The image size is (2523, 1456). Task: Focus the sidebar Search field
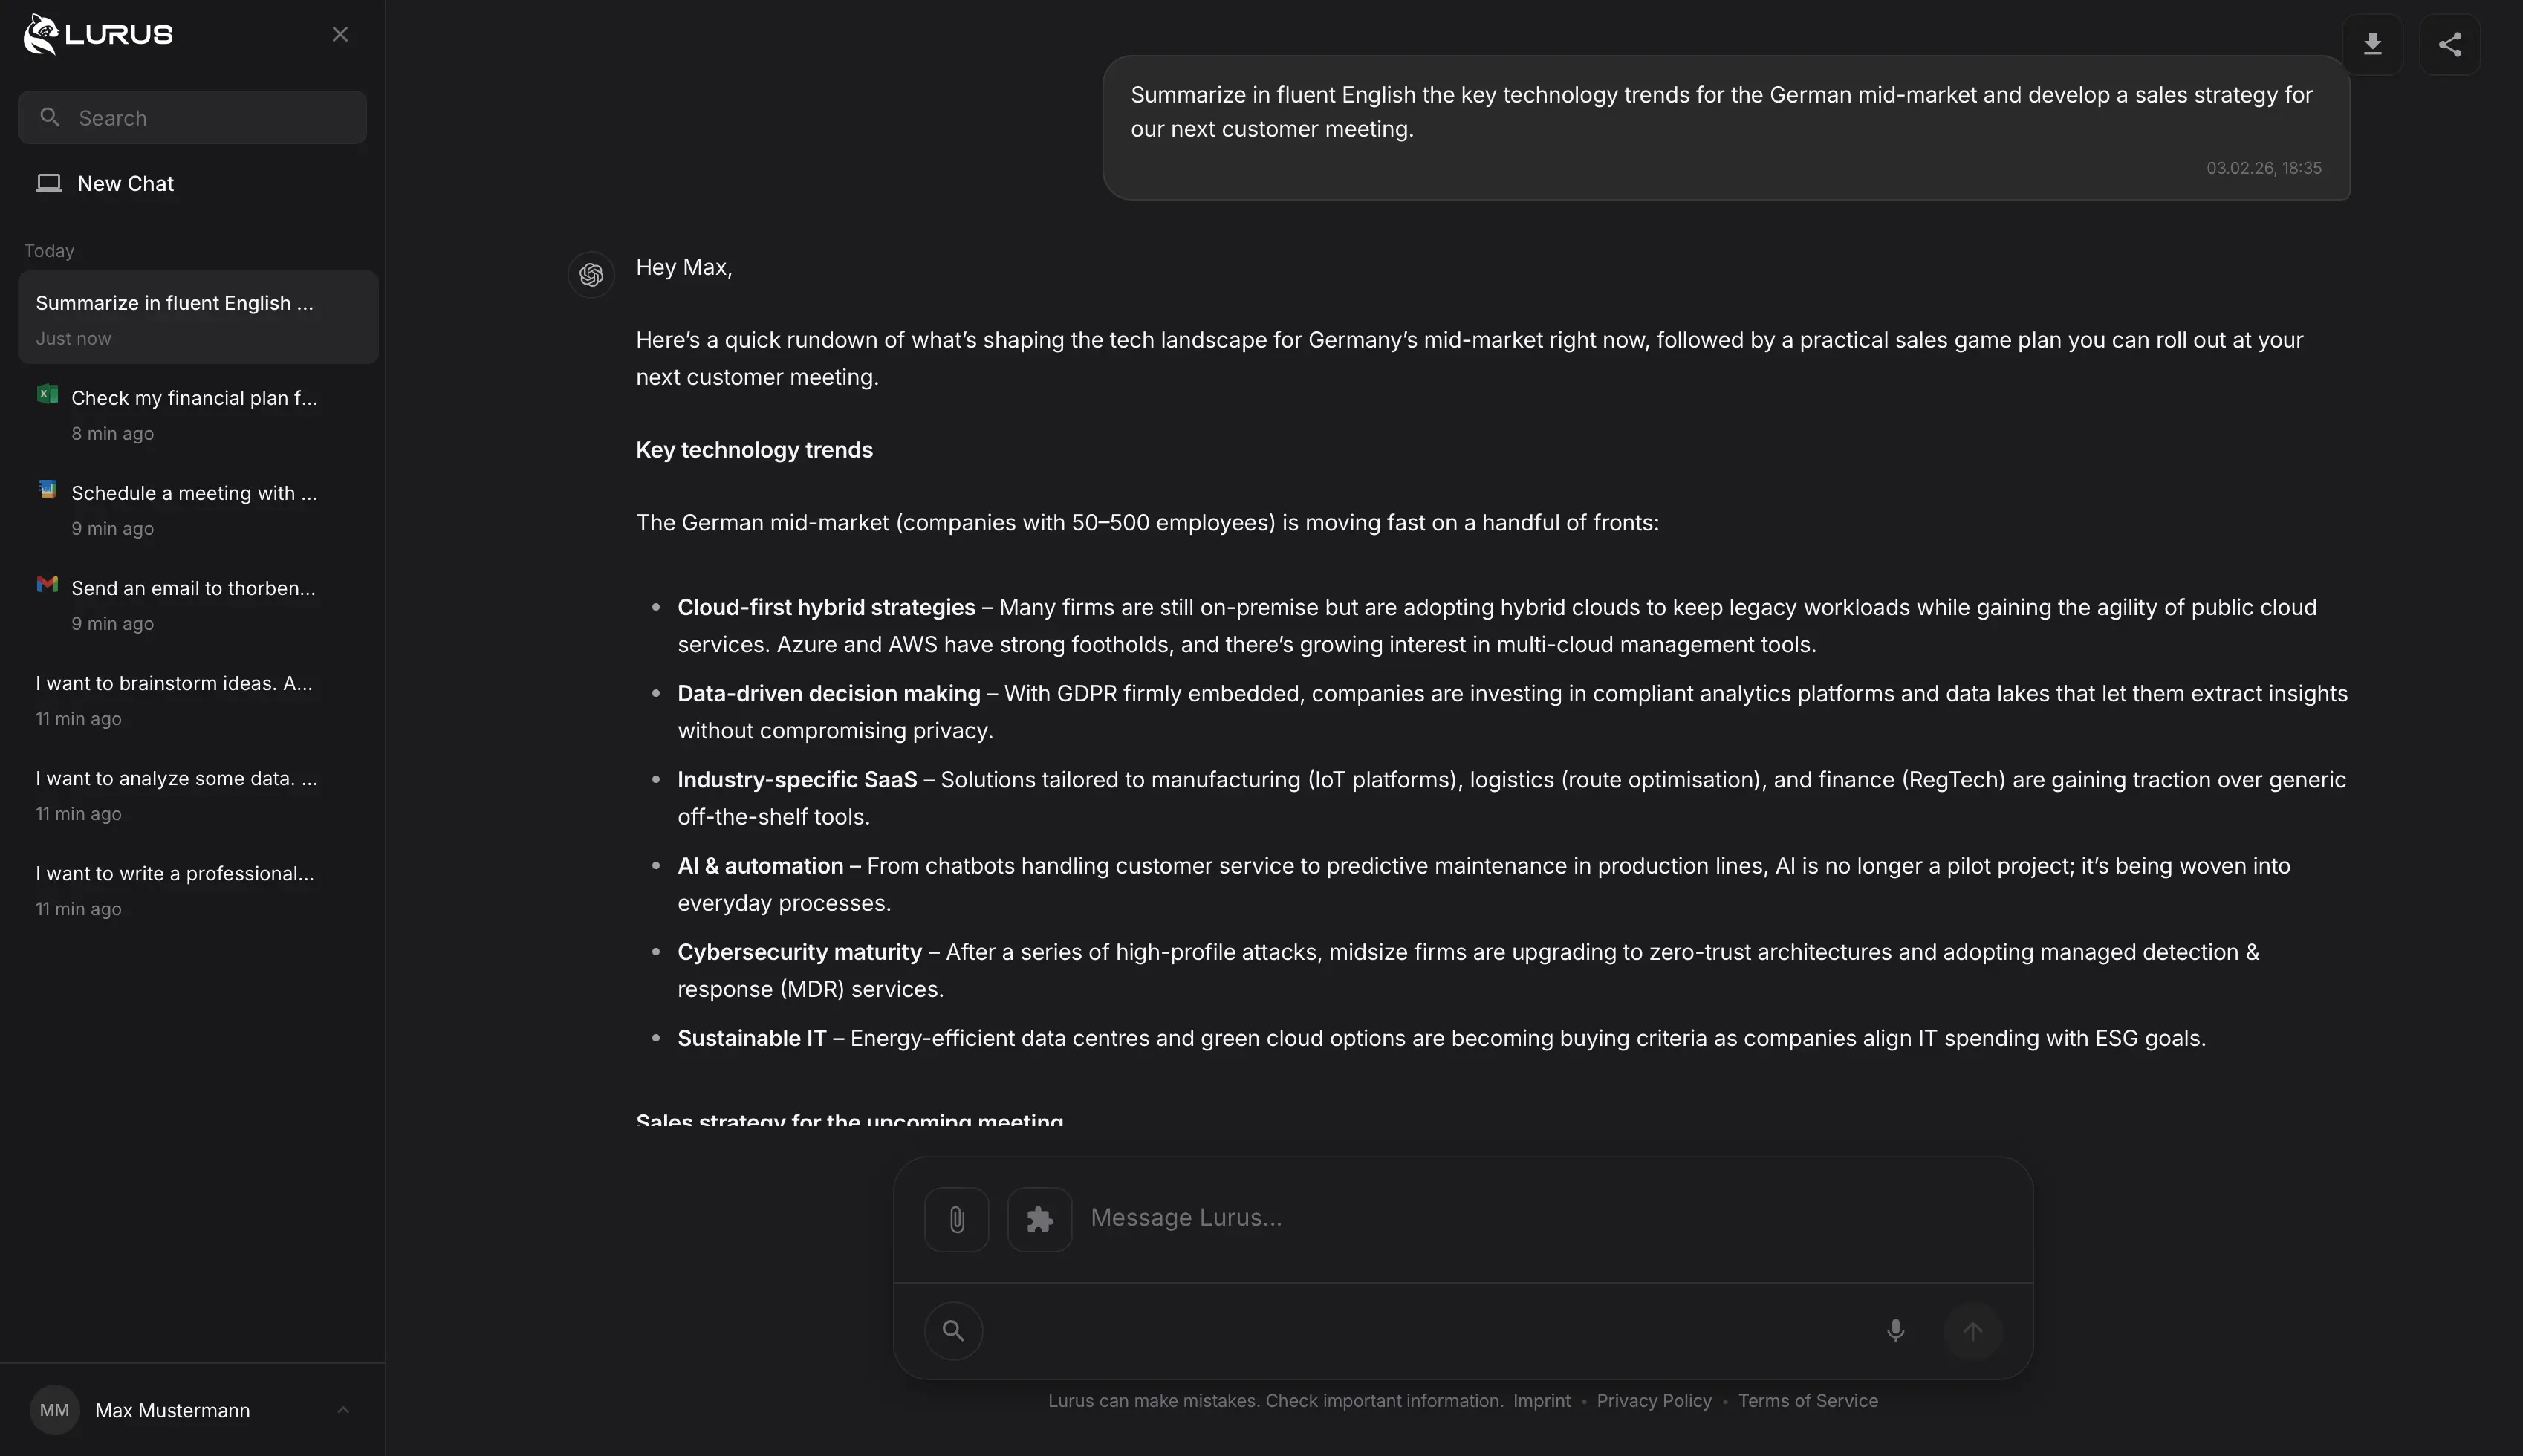(192, 118)
